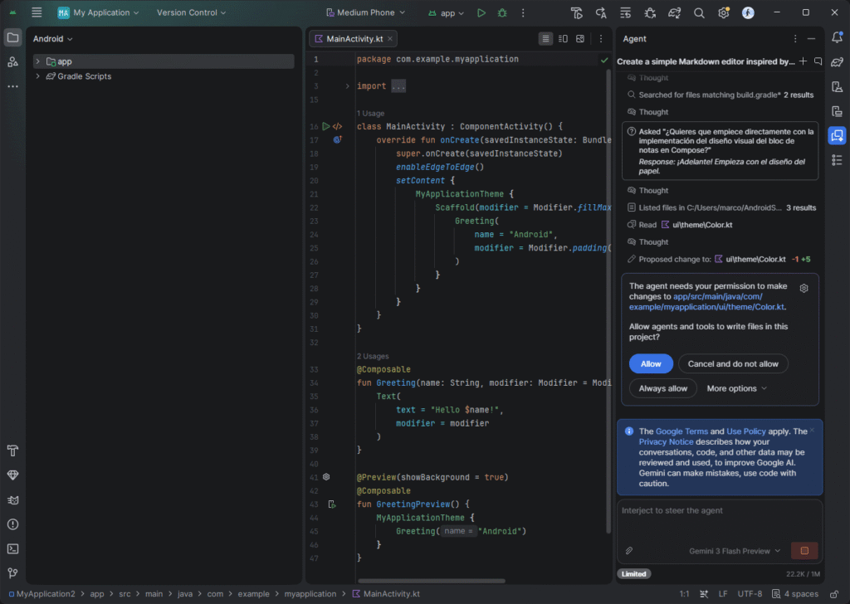Minimize the Agent panel

click(811, 39)
